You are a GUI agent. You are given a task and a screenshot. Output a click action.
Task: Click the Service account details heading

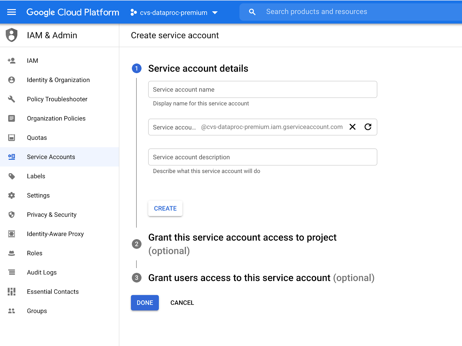[198, 68]
